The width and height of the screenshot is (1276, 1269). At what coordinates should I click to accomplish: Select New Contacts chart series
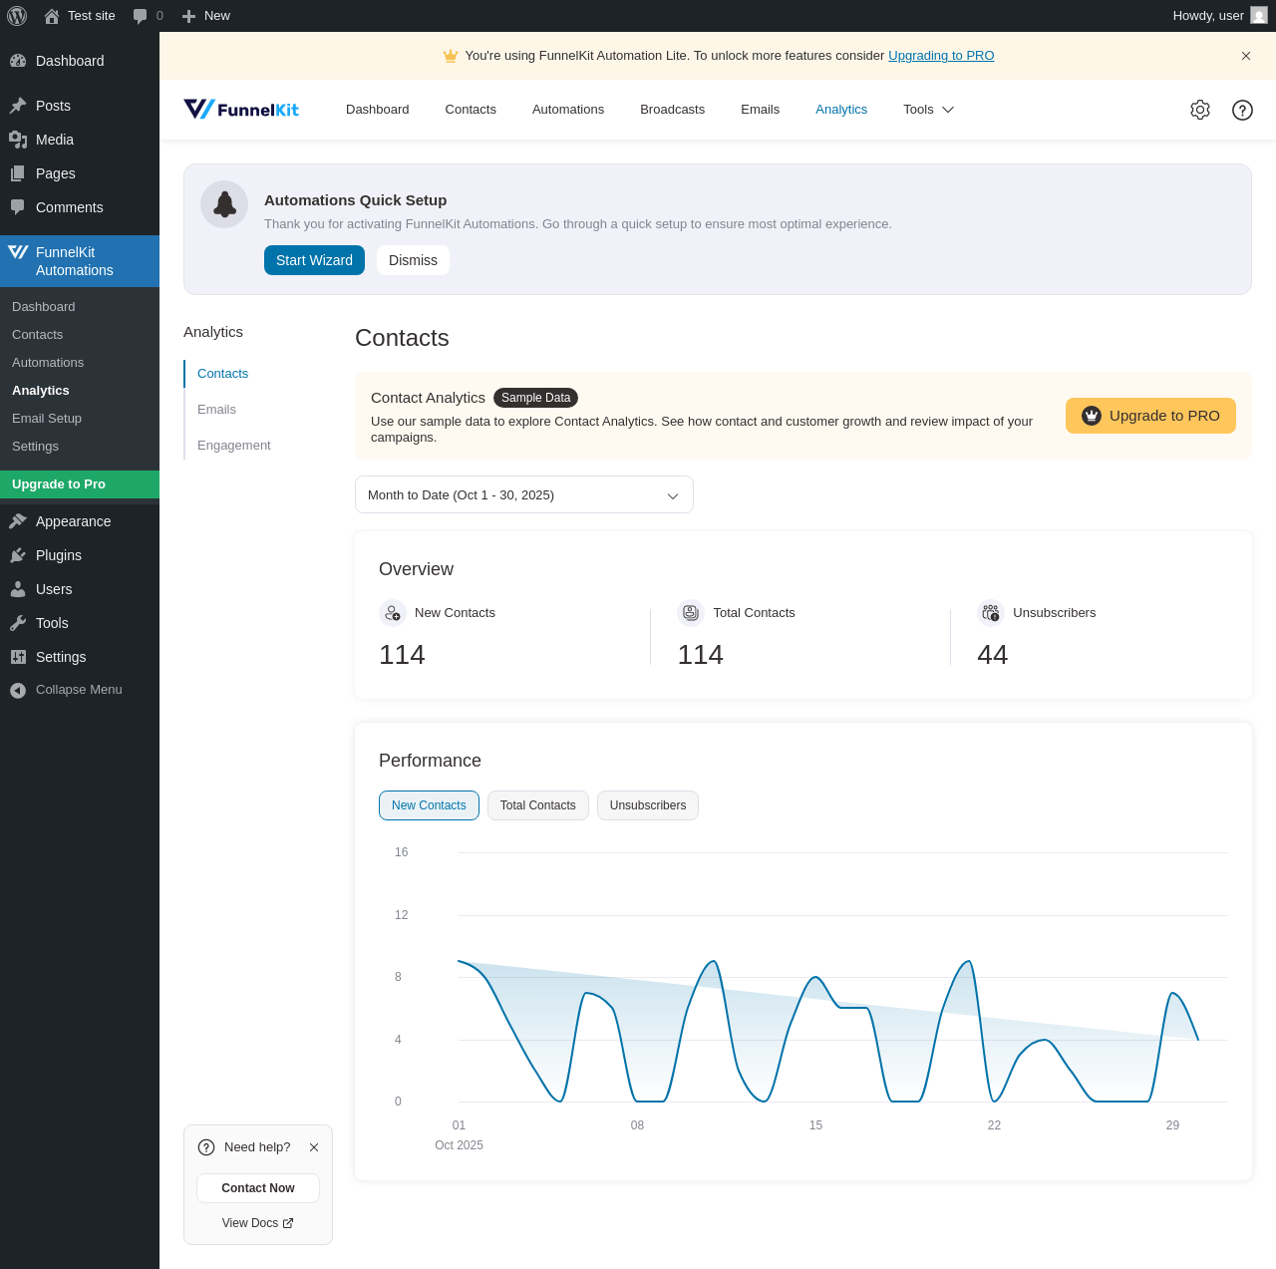coord(429,805)
